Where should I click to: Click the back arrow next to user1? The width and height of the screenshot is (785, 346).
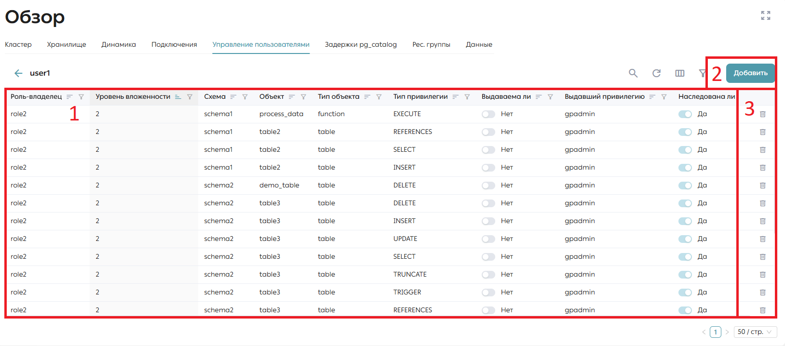tap(18, 73)
